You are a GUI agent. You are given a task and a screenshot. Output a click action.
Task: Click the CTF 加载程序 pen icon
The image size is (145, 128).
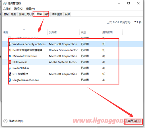[x=10, y=74]
